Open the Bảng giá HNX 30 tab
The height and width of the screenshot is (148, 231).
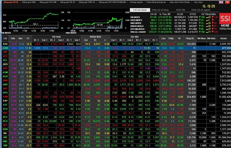point(87,2)
